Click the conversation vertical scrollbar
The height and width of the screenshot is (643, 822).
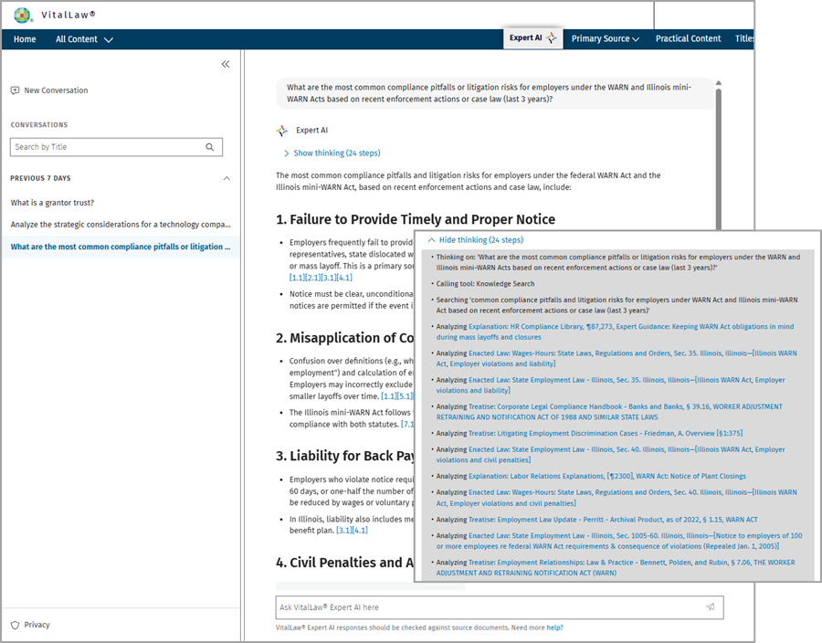719,159
